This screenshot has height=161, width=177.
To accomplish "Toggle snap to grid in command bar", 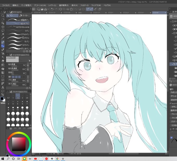I will pos(95,9).
